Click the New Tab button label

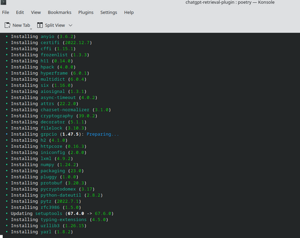(21, 25)
